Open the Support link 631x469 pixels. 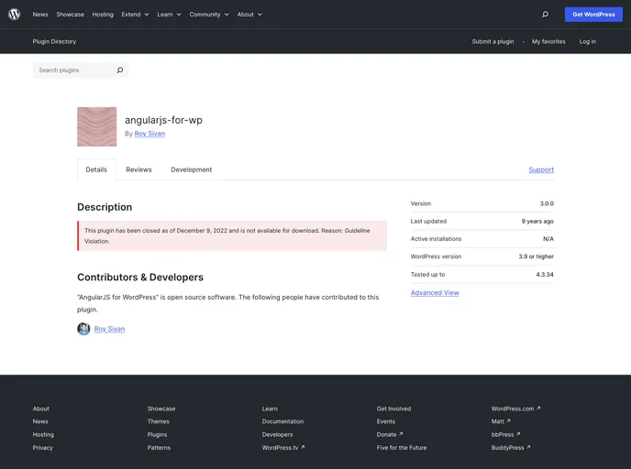541,169
